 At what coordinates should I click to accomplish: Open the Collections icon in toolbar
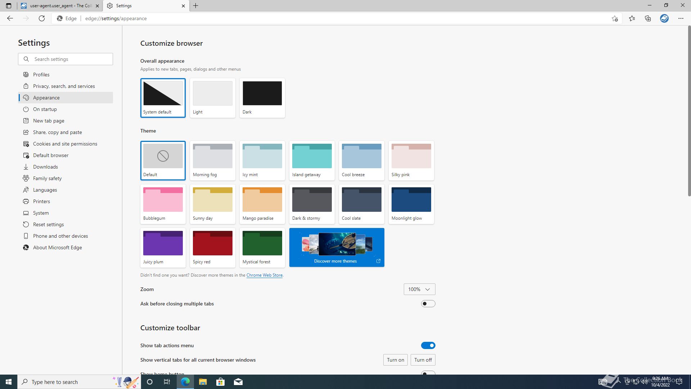pos(648,18)
